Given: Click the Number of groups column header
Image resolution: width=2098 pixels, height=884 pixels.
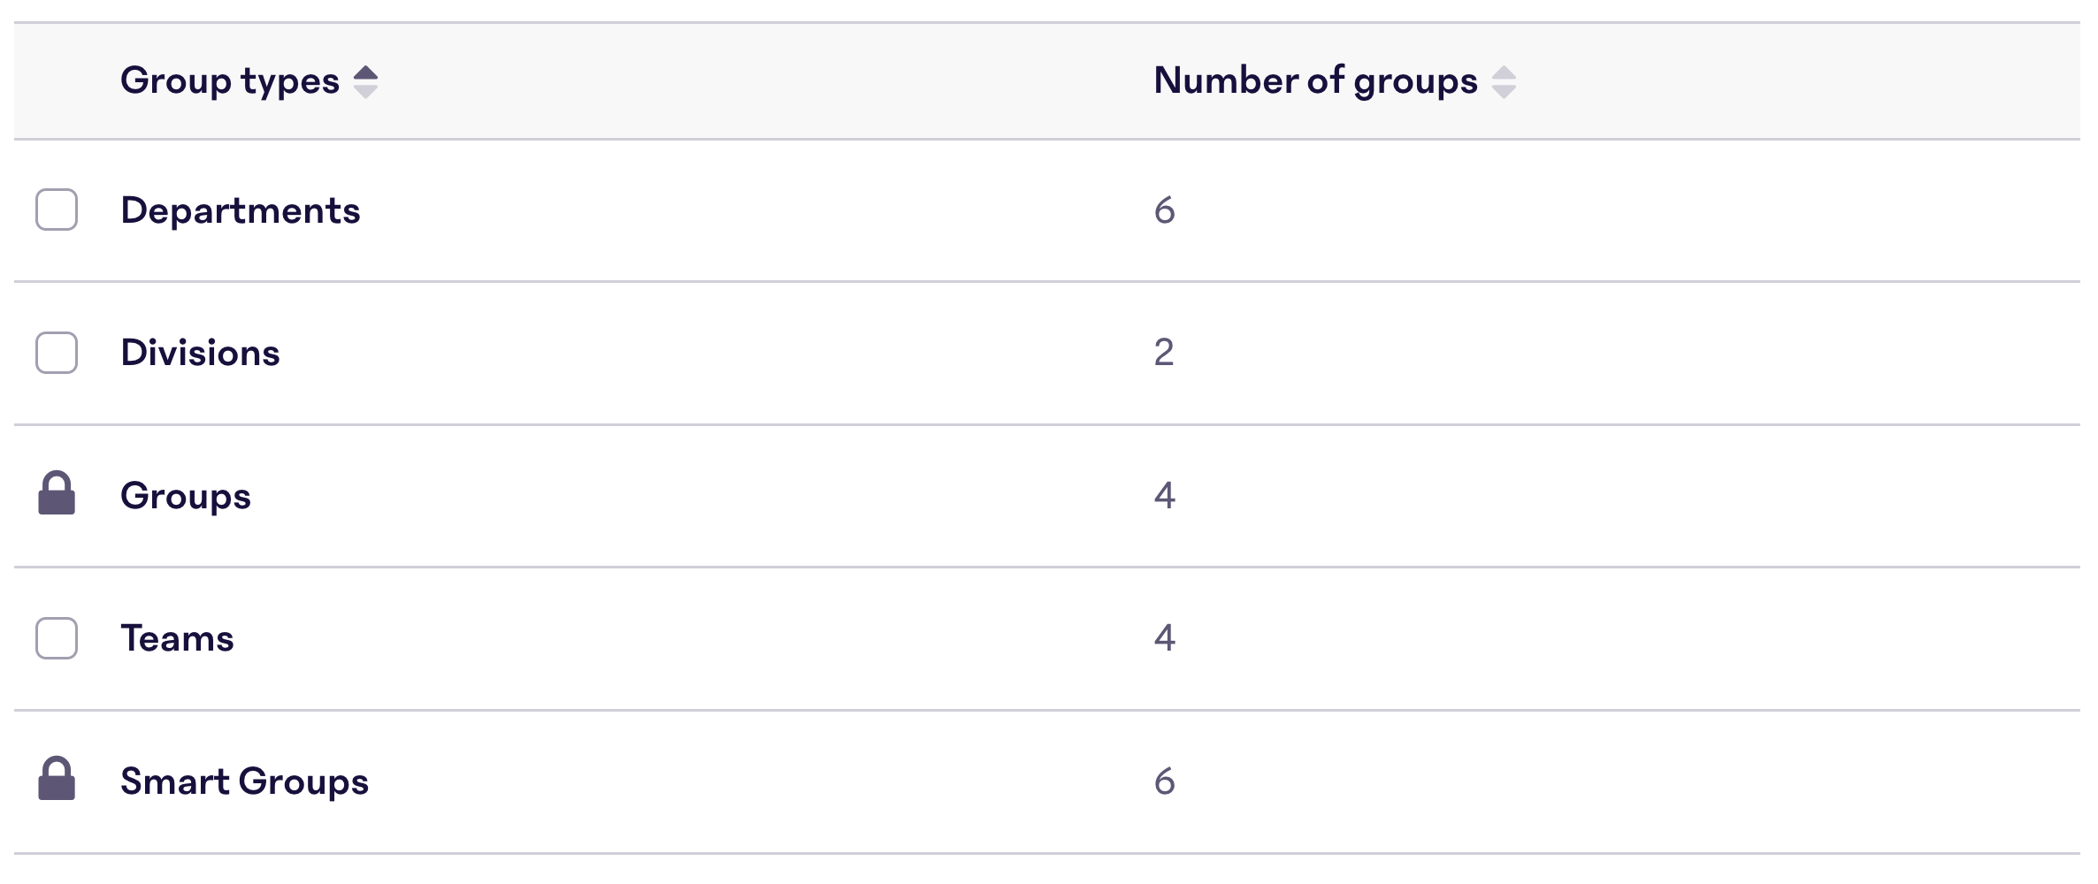Looking at the screenshot, I should (x=1315, y=81).
